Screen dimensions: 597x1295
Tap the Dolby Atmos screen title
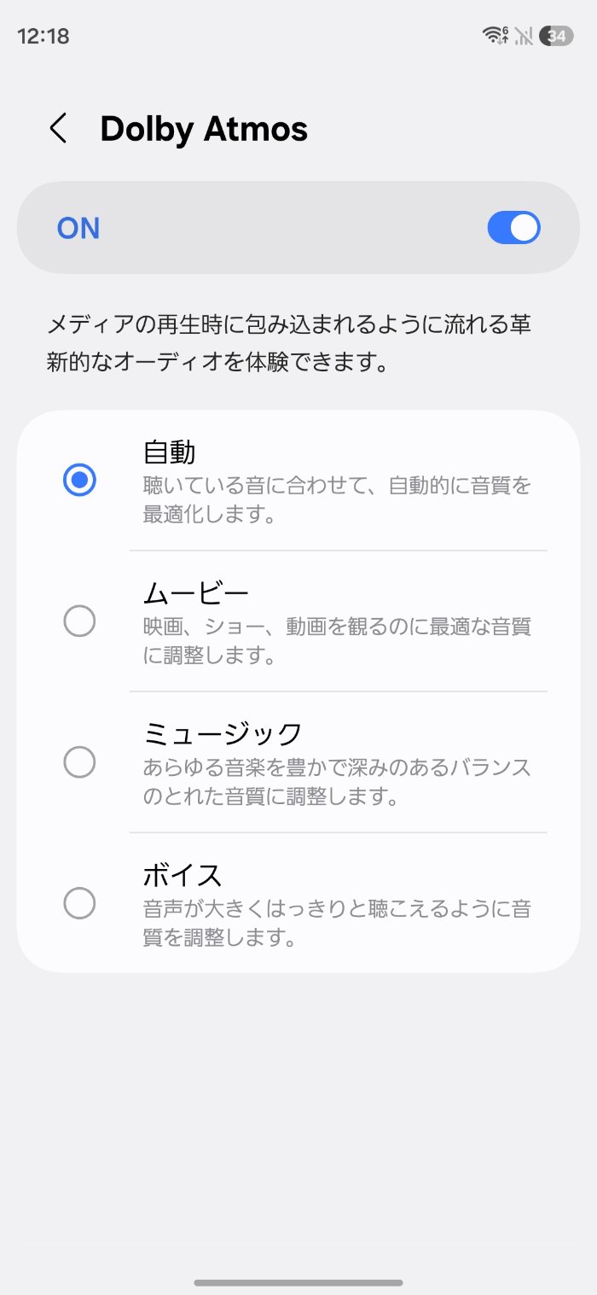pyautogui.click(x=204, y=129)
